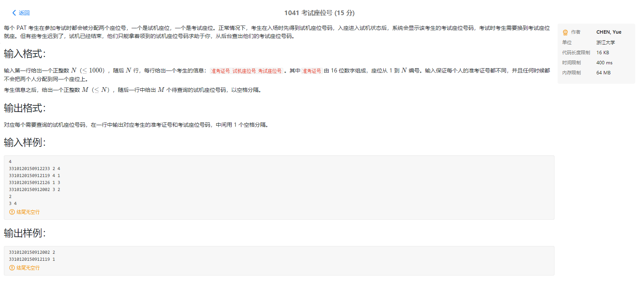Image resolution: width=641 pixels, height=284 pixels.
Task: Click red 考试座位号 code tag
Action: point(270,71)
